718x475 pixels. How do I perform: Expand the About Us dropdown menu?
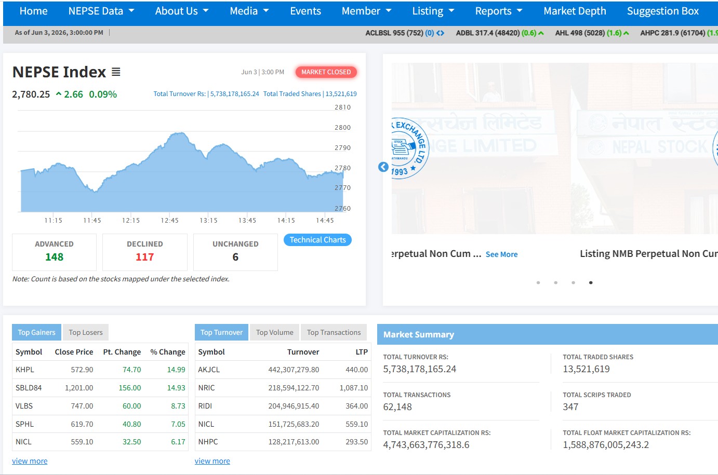[182, 11]
